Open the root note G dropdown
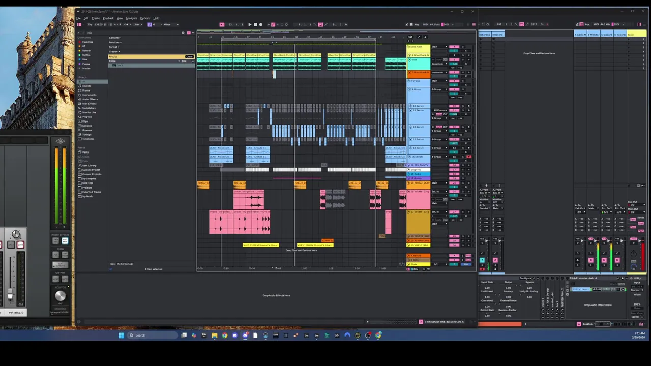Viewport: 651px width, 366px height. pyautogui.click(x=158, y=24)
